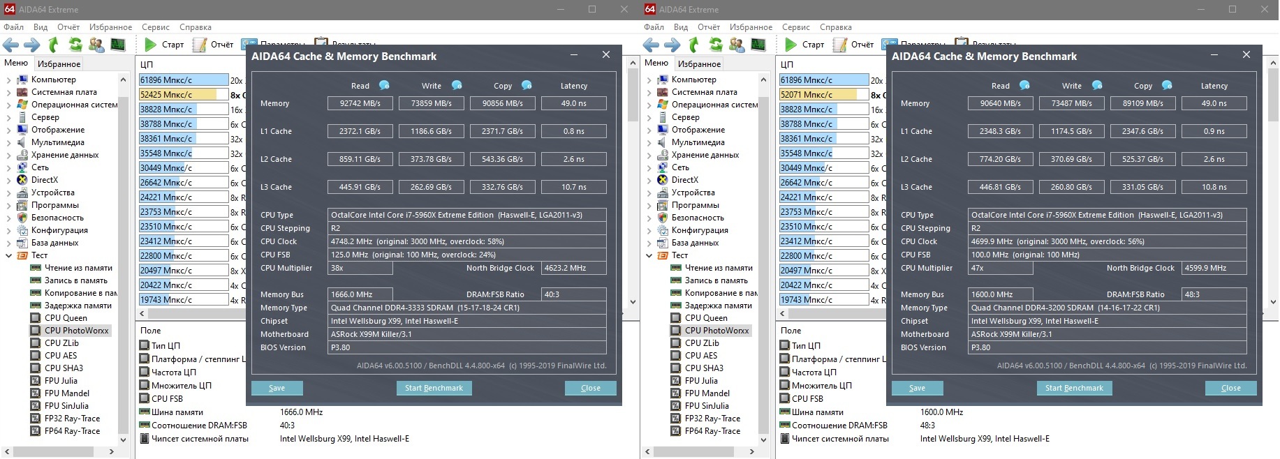The height and width of the screenshot is (459, 1280).
Task: Click the green Up arrow in left window toolbar
Action: [54, 45]
